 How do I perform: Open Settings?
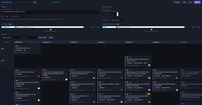pos(176,2)
